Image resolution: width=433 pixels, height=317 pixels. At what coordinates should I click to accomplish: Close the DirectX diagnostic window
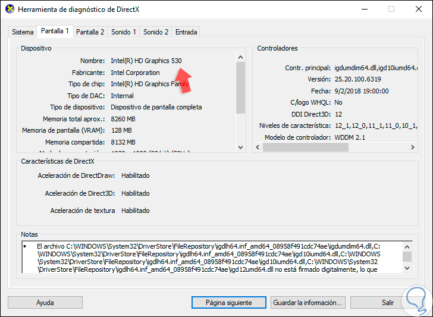tap(419, 9)
